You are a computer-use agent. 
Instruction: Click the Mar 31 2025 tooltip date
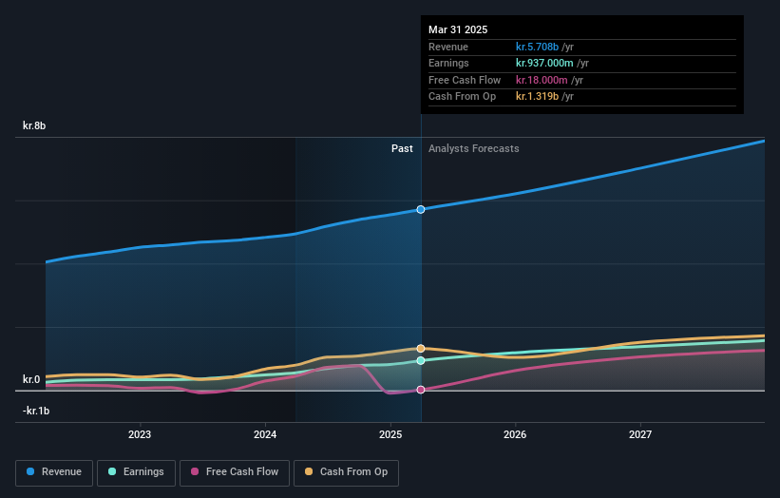[x=458, y=29]
